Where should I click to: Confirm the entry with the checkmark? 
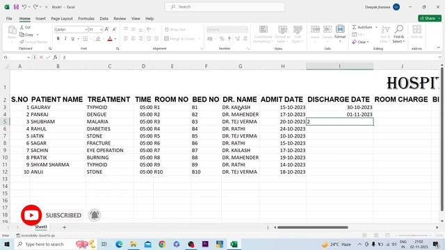click(48, 57)
